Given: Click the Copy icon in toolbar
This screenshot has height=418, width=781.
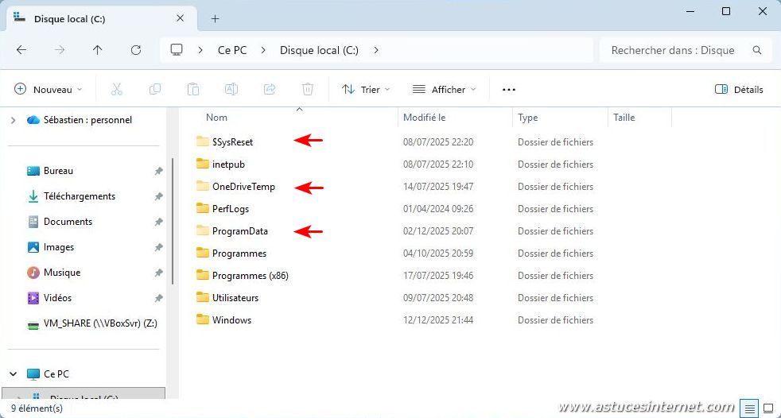Looking at the screenshot, I should (x=155, y=90).
